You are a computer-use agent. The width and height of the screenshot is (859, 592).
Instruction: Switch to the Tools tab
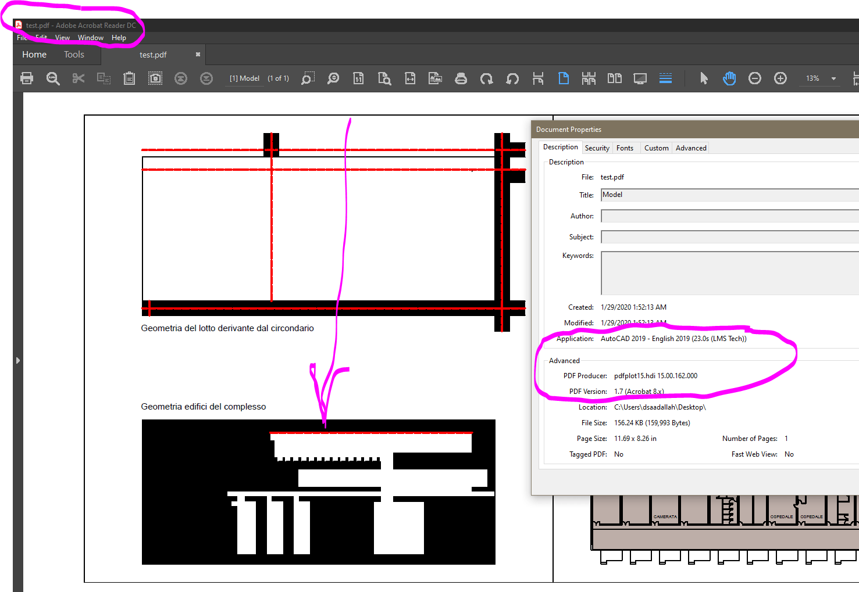point(74,54)
